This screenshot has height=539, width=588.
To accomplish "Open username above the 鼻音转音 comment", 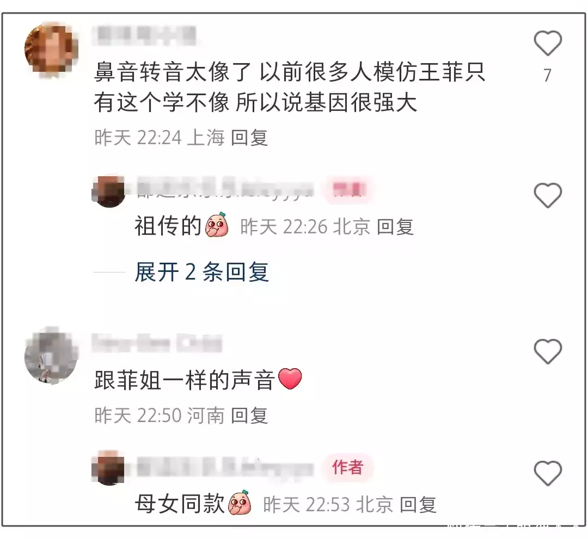I will point(145,35).
